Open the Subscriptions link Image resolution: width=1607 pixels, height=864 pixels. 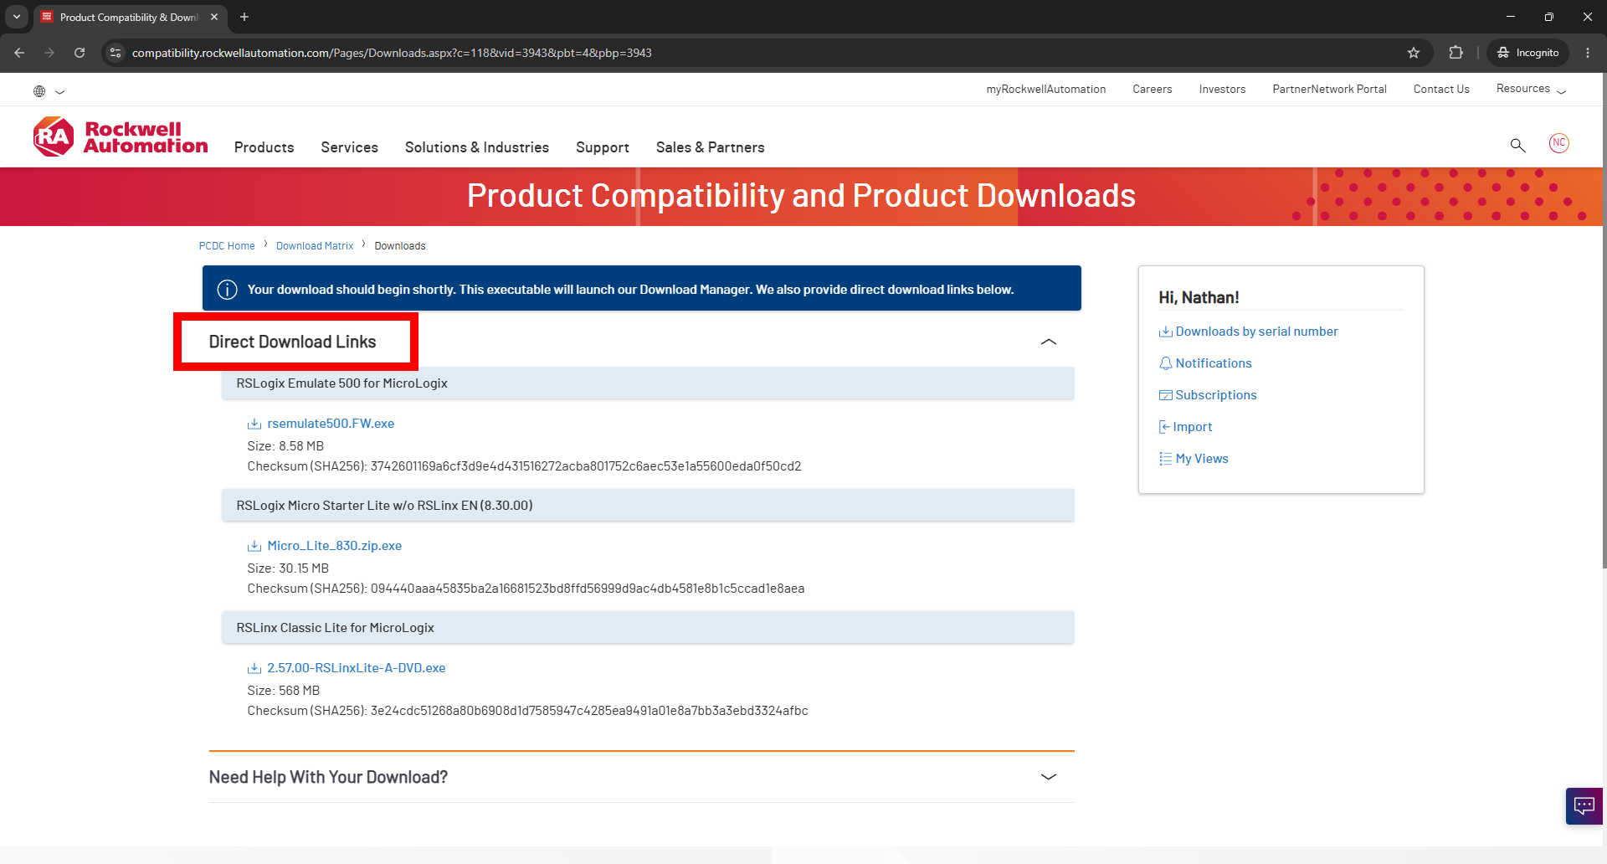point(1216,395)
